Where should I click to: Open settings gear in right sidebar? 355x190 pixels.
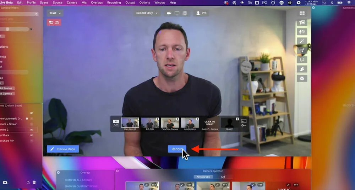tap(302, 78)
